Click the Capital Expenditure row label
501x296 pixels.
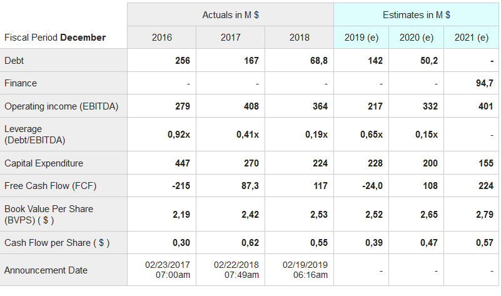pos(44,163)
